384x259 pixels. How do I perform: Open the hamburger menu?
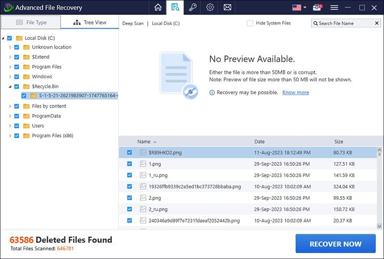334,8
